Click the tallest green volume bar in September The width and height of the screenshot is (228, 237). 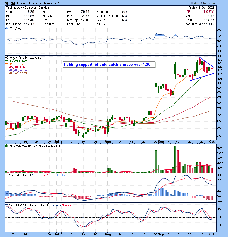tap(175, 159)
